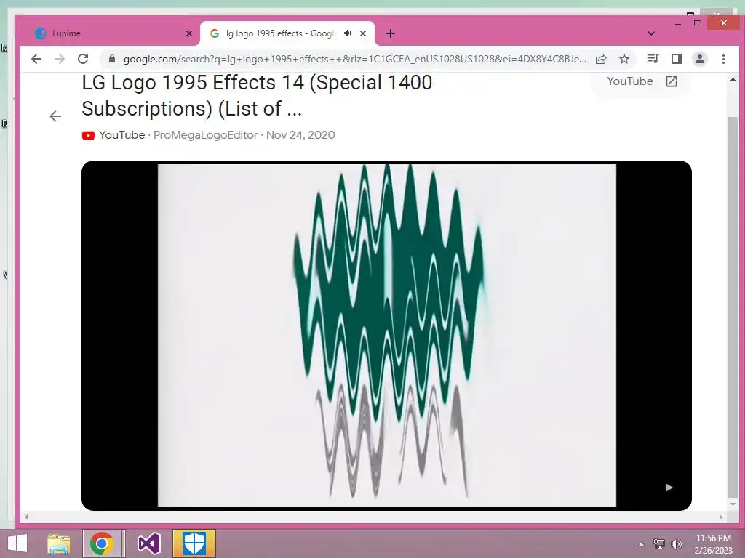Share this page from the address bar

[x=601, y=59]
